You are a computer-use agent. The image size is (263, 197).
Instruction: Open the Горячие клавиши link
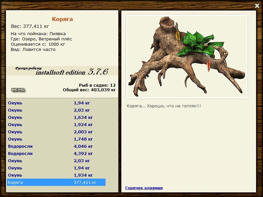pyautogui.click(x=144, y=188)
